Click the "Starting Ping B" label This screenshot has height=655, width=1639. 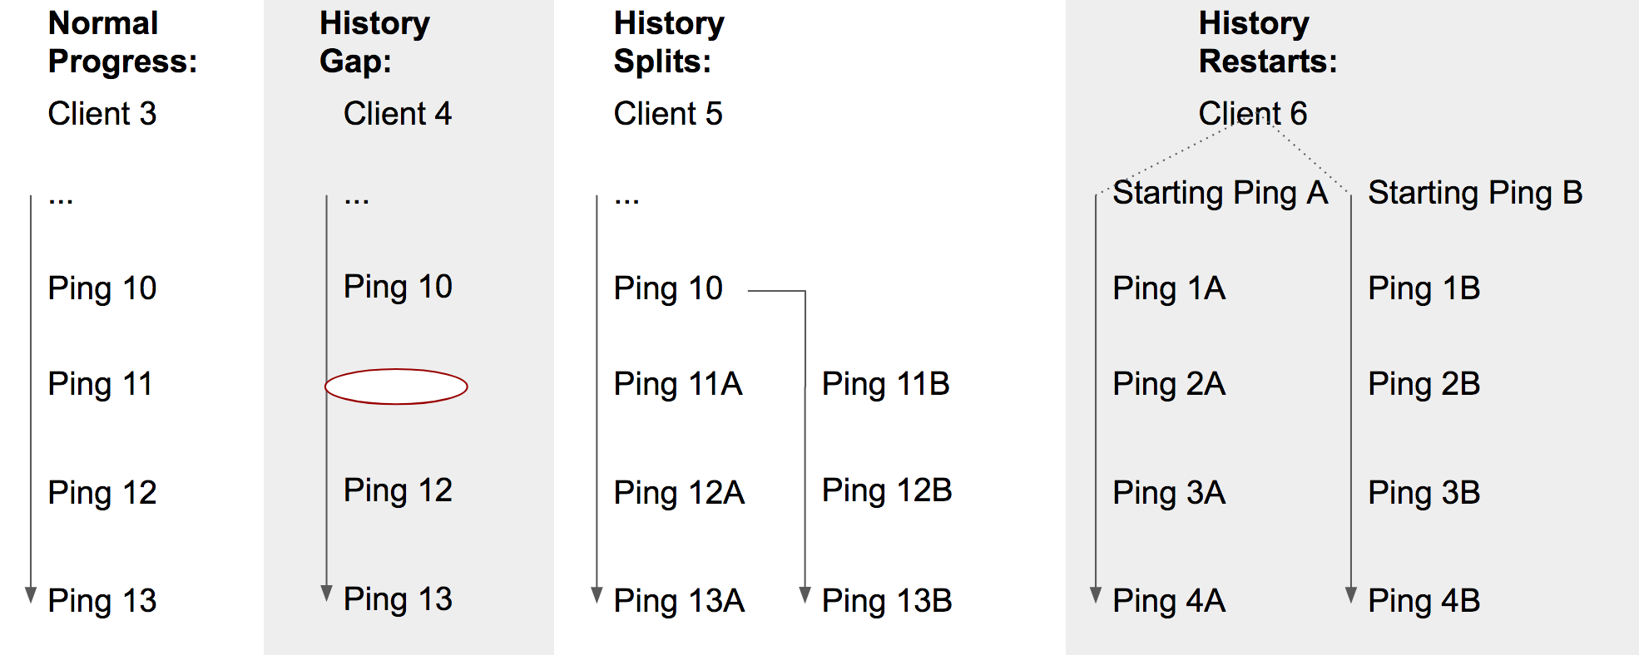pos(1475,193)
